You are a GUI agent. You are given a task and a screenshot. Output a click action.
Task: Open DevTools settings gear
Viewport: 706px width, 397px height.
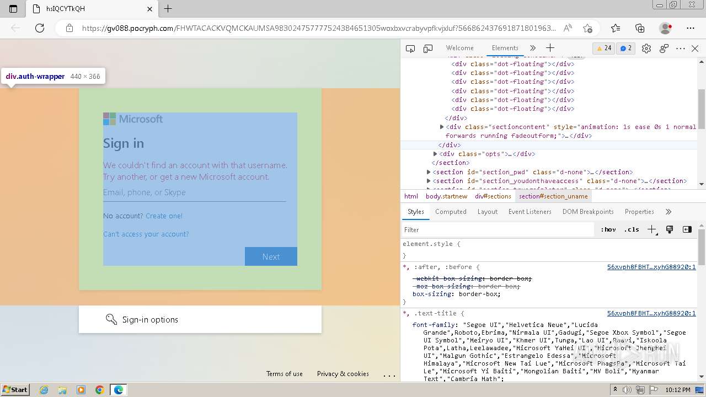point(646,49)
